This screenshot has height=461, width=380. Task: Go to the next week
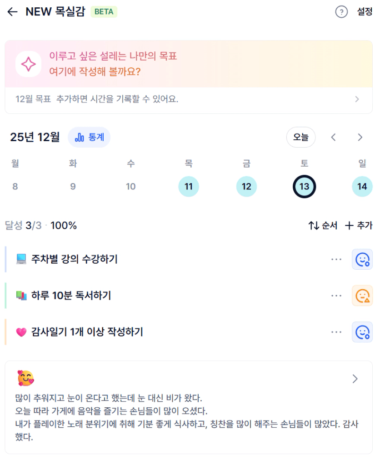(x=360, y=137)
